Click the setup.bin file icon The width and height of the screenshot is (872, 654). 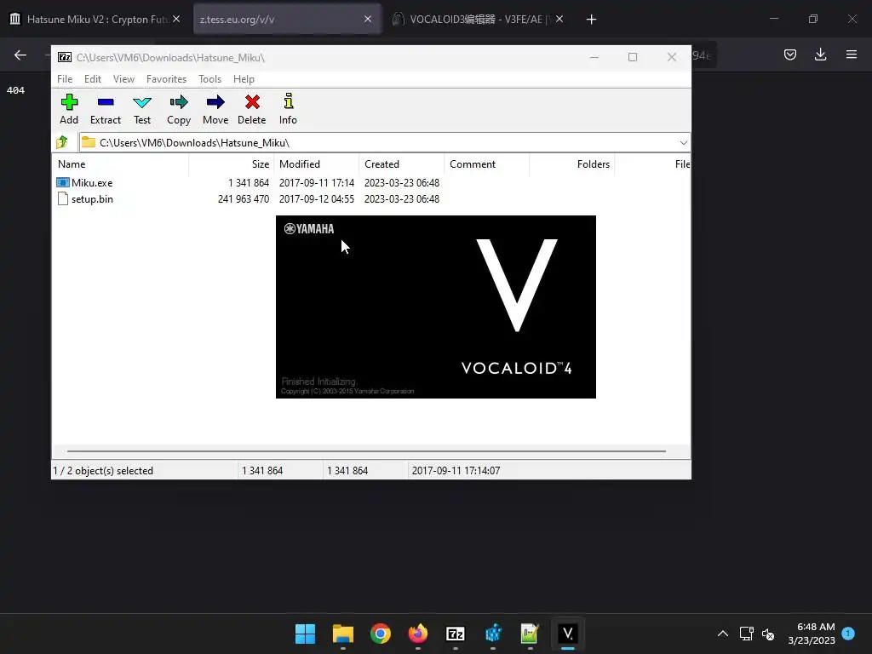point(63,198)
